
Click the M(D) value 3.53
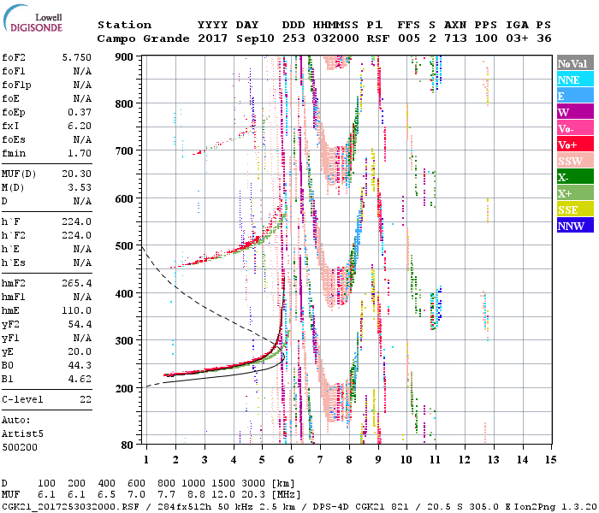click(x=80, y=187)
